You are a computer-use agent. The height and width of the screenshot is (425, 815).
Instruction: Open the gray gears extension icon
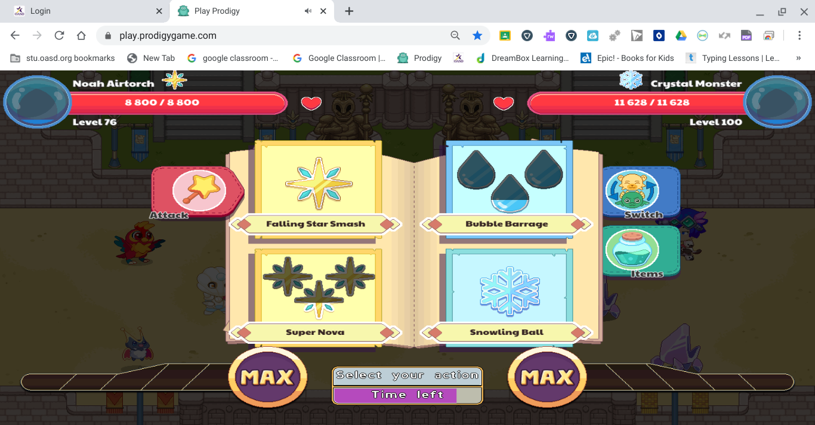coord(615,35)
